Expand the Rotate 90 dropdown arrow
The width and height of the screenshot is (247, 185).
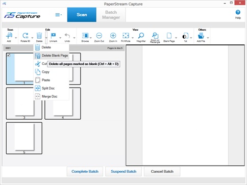pyautogui.click(x=32, y=38)
